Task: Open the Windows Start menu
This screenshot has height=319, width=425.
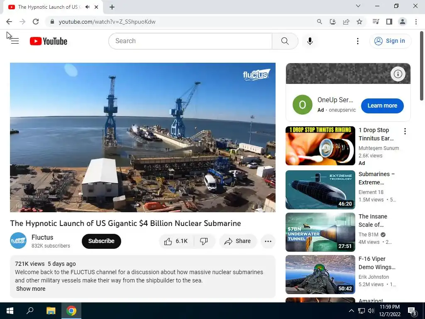Action: pos(10,311)
